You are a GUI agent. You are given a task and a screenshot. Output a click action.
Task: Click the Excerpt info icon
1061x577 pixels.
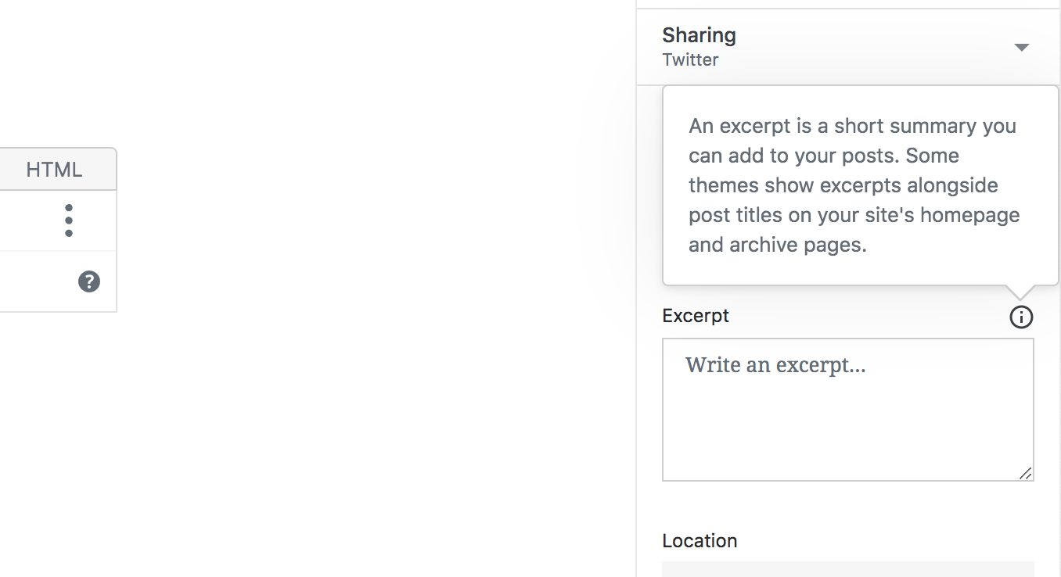pyautogui.click(x=1021, y=317)
